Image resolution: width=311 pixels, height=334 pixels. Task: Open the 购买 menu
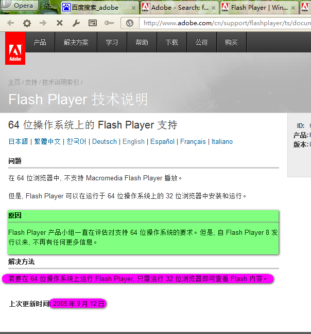tap(231, 42)
